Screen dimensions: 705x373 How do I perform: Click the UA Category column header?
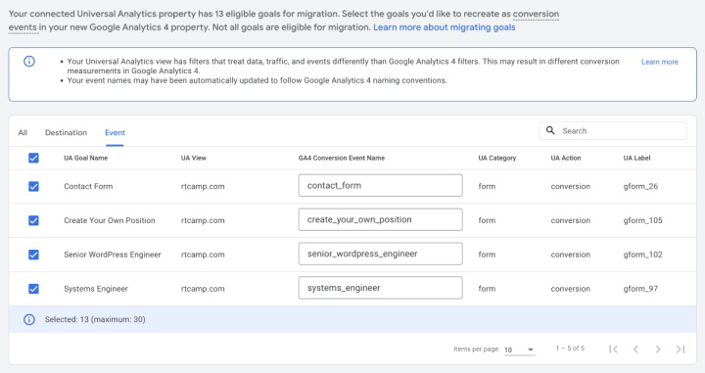pyautogui.click(x=497, y=158)
